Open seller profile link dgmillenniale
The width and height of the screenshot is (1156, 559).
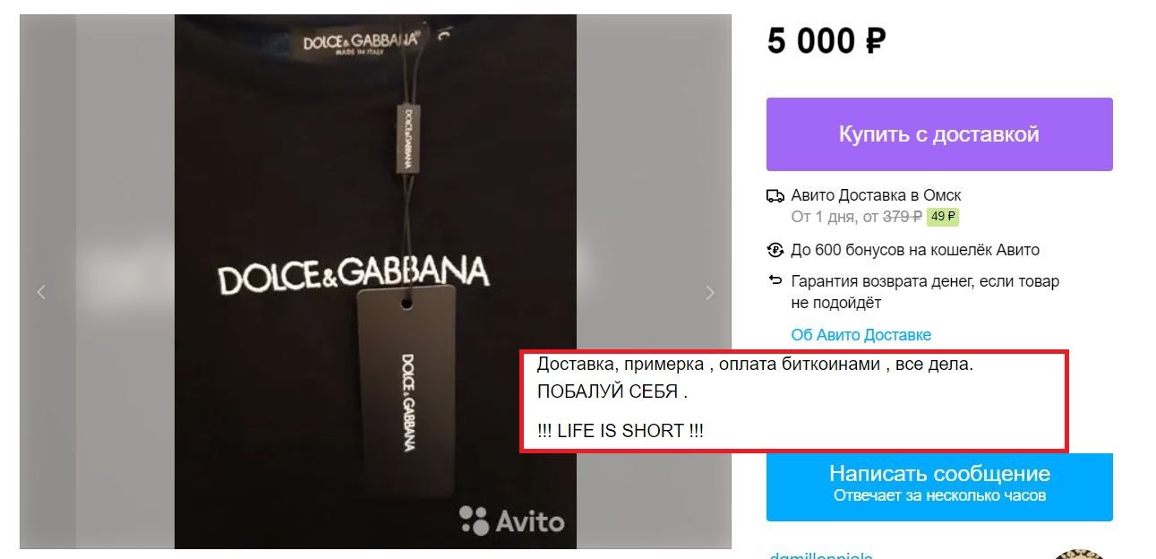click(820, 555)
